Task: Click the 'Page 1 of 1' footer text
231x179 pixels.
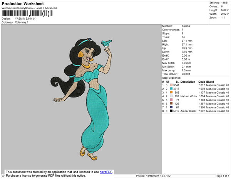Action: coord(223,176)
